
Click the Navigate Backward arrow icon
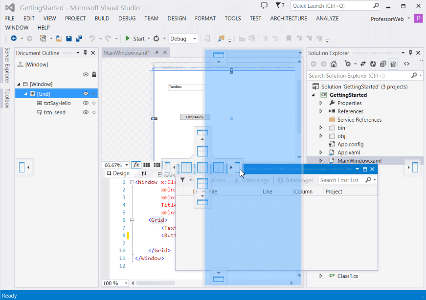click(14, 39)
